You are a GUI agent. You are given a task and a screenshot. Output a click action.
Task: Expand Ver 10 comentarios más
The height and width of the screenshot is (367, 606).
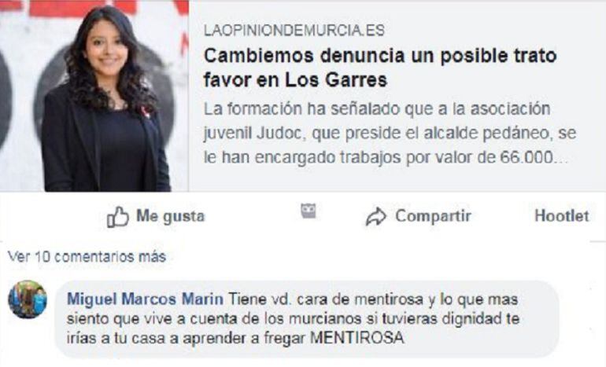coord(87,257)
